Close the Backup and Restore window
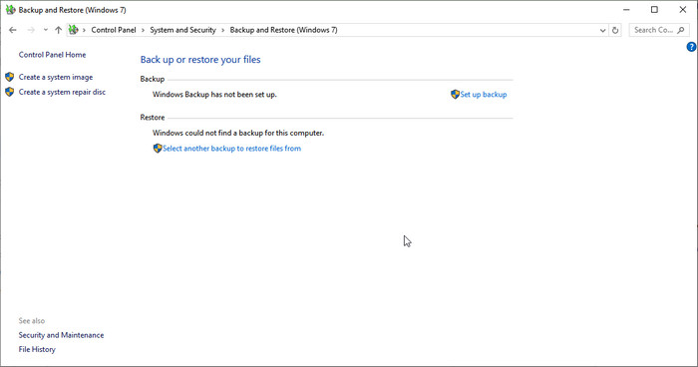This screenshot has width=698, height=367. click(683, 9)
